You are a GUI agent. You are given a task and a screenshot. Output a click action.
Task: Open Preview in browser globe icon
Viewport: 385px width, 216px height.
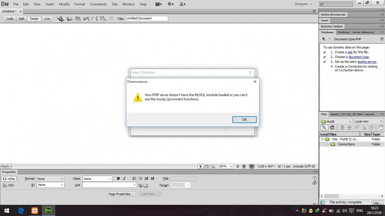coord(69,19)
